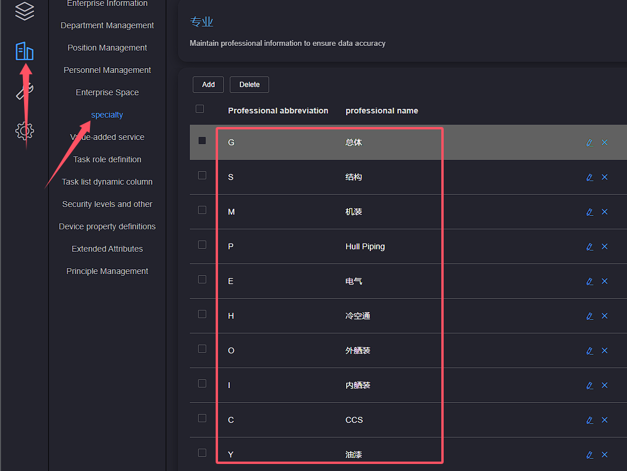Edit the Hull Piping row pencil icon
The width and height of the screenshot is (627, 471).
(x=590, y=246)
